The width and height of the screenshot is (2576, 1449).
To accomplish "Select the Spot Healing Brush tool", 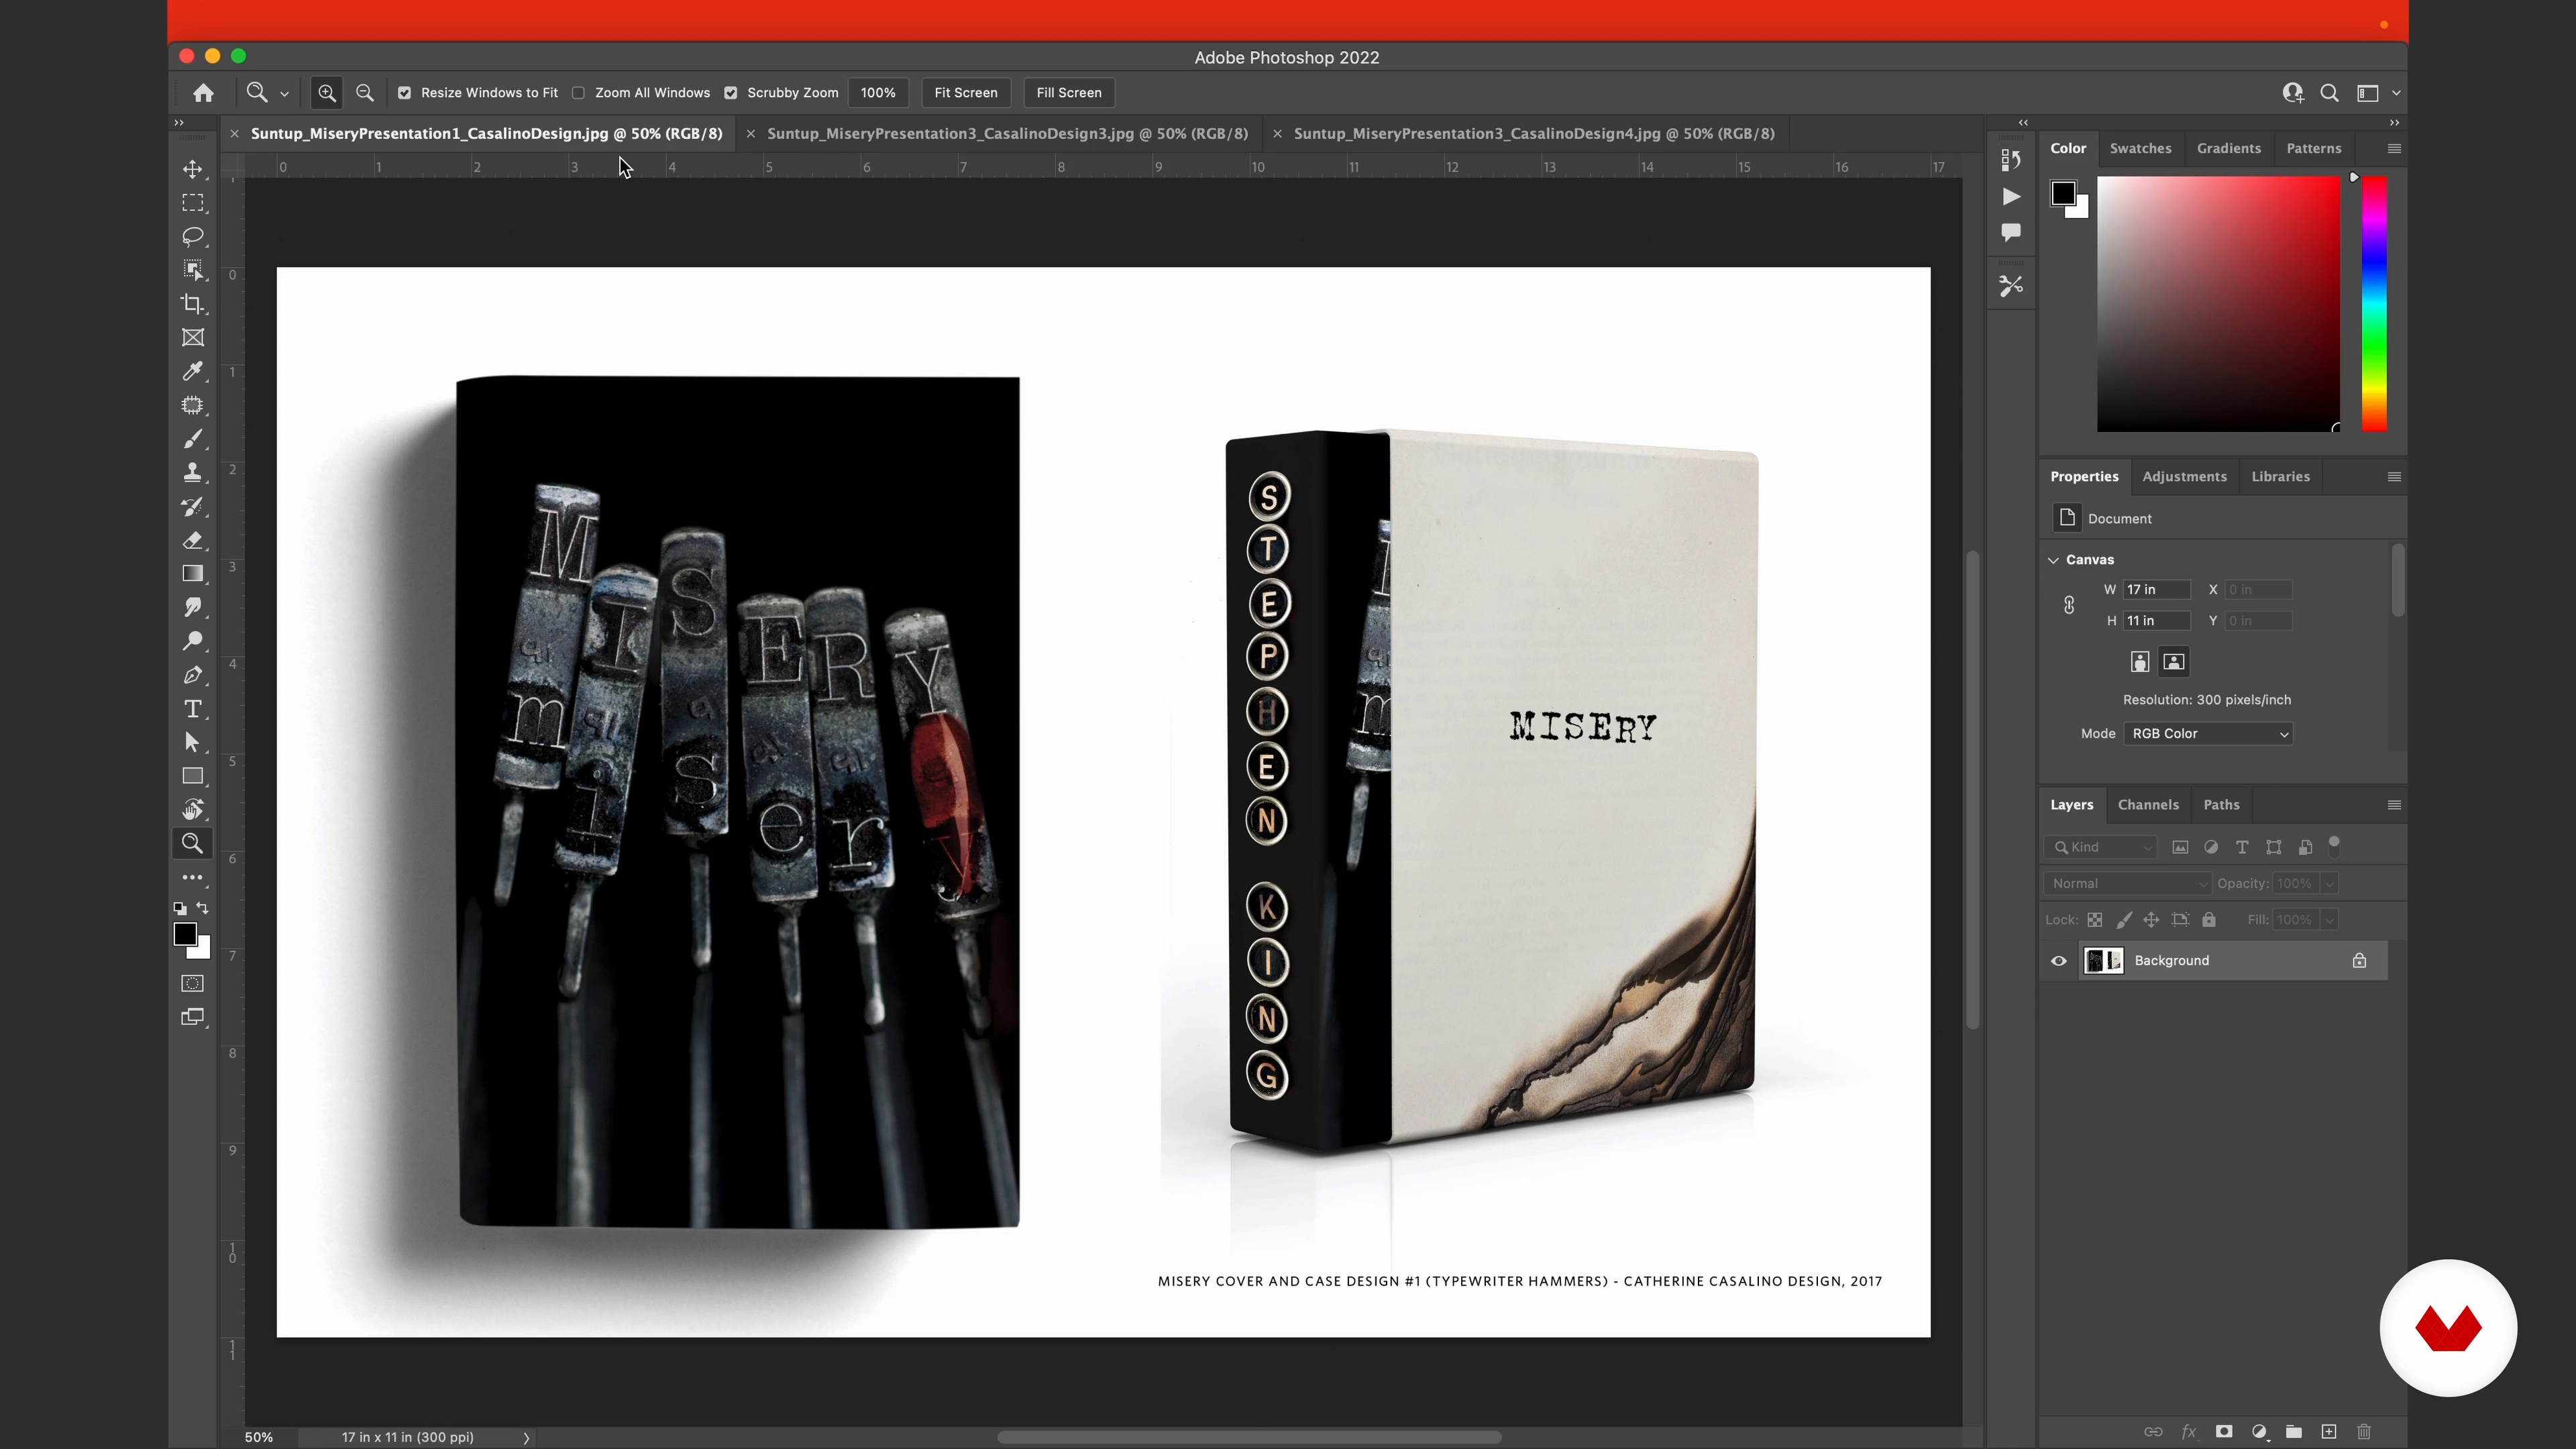I will click(x=193, y=405).
